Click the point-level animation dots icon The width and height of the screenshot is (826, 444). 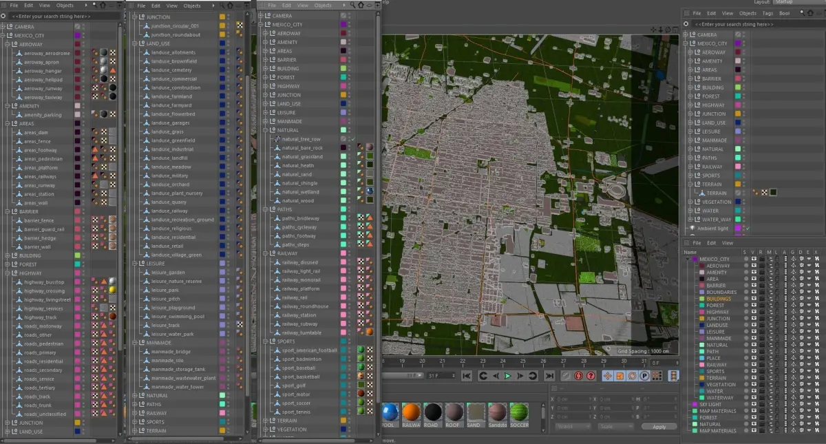657,376
